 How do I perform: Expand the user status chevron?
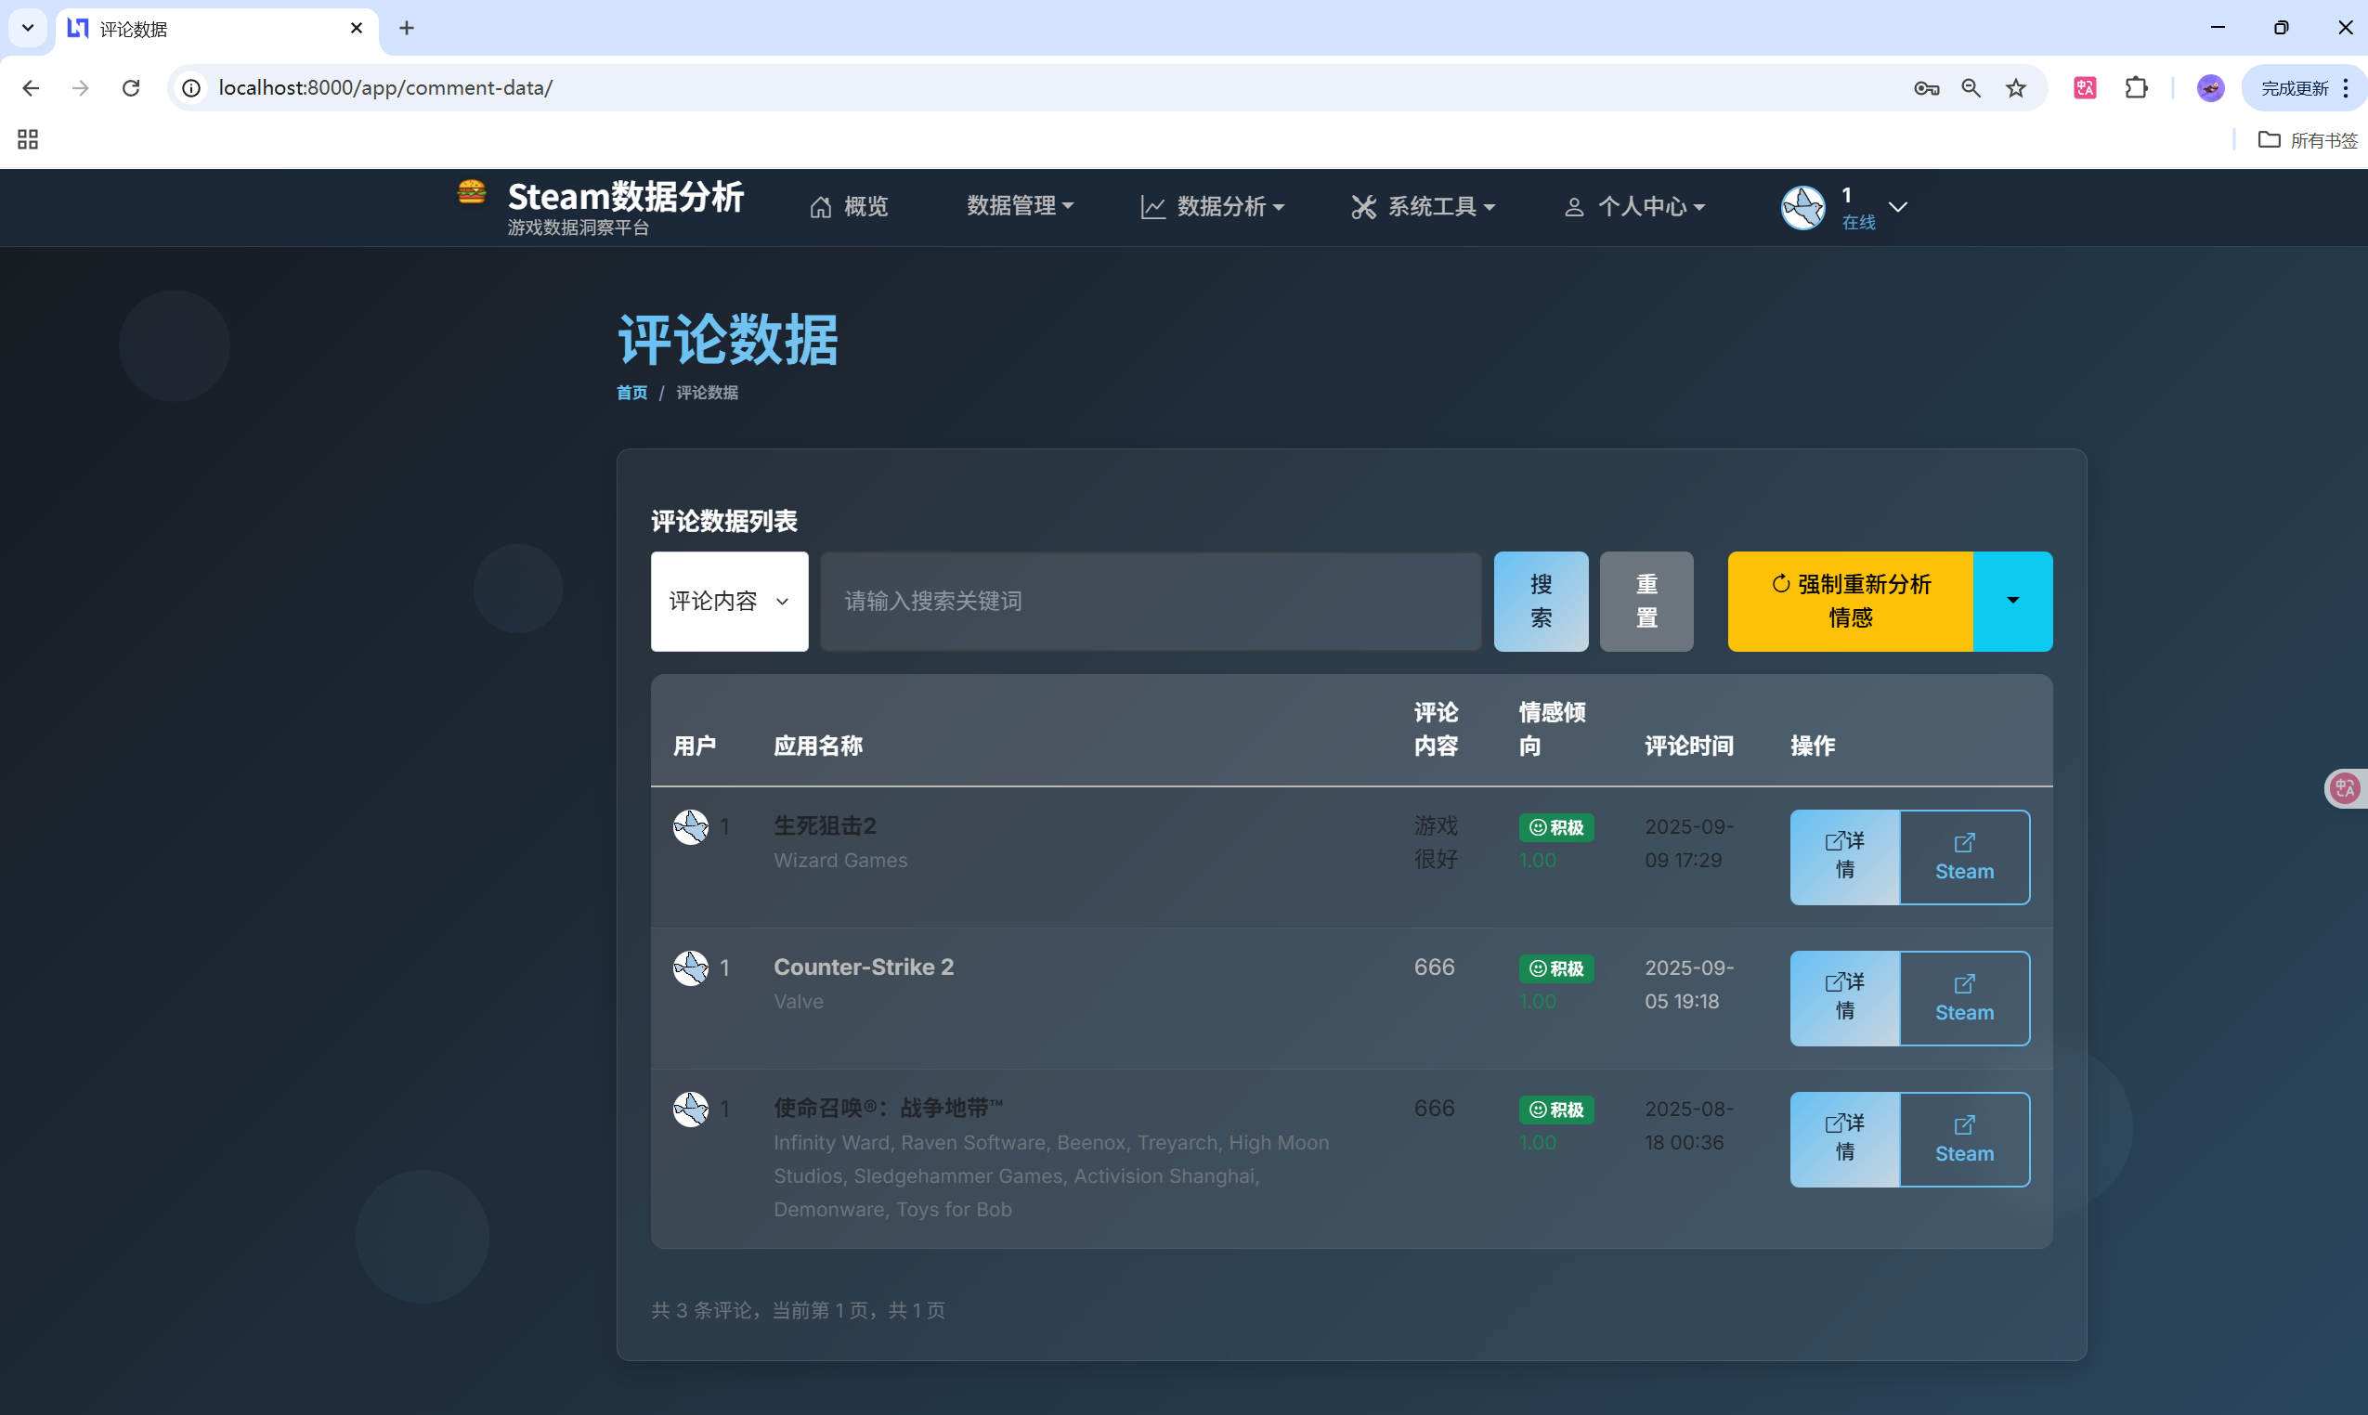(1898, 207)
